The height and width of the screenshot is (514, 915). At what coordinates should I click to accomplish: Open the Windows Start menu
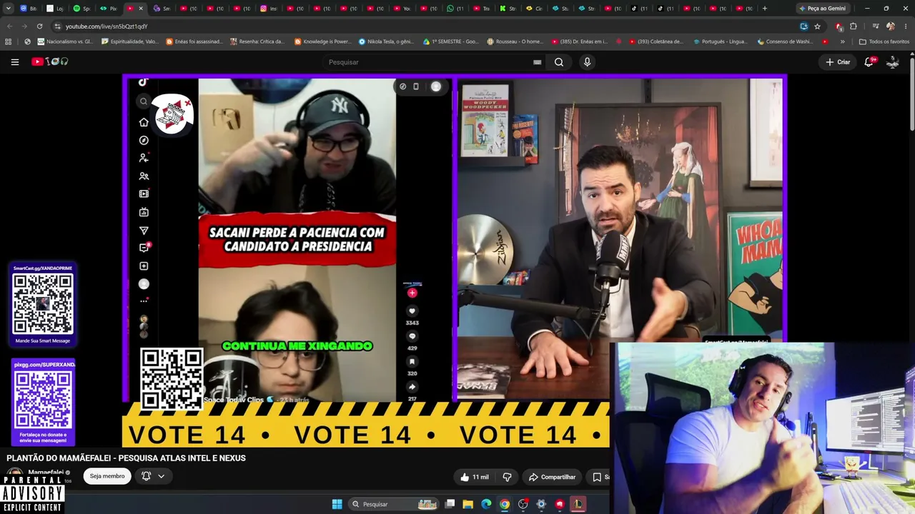click(337, 504)
